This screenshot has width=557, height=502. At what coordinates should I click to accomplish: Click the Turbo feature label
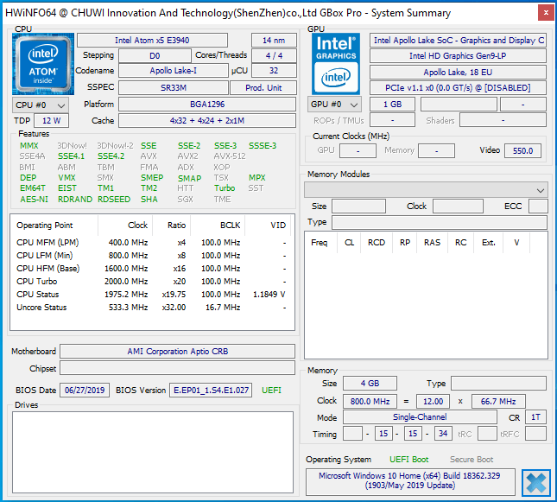(225, 188)
